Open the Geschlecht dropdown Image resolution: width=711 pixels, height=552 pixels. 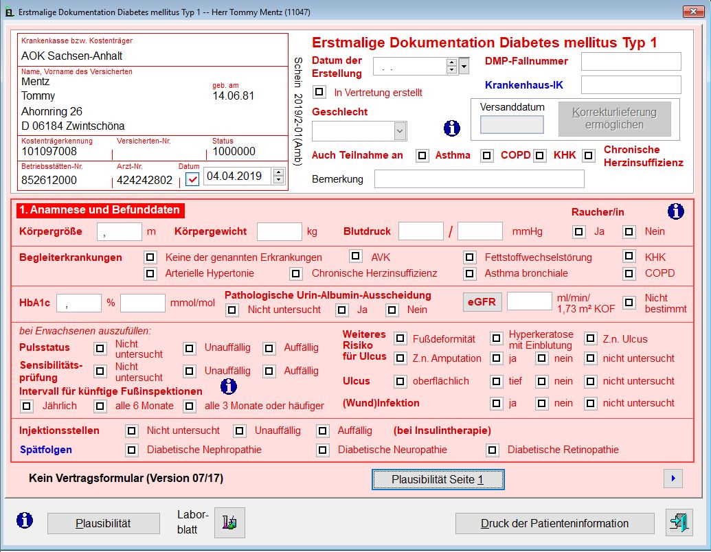pos(400,130)
